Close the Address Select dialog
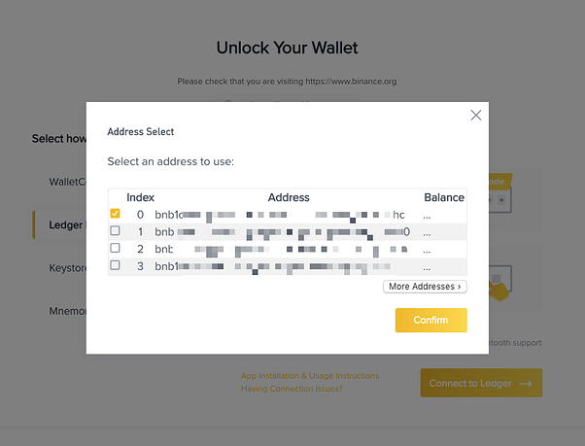Viewport: 585px width, 446px height. [475, 115]
